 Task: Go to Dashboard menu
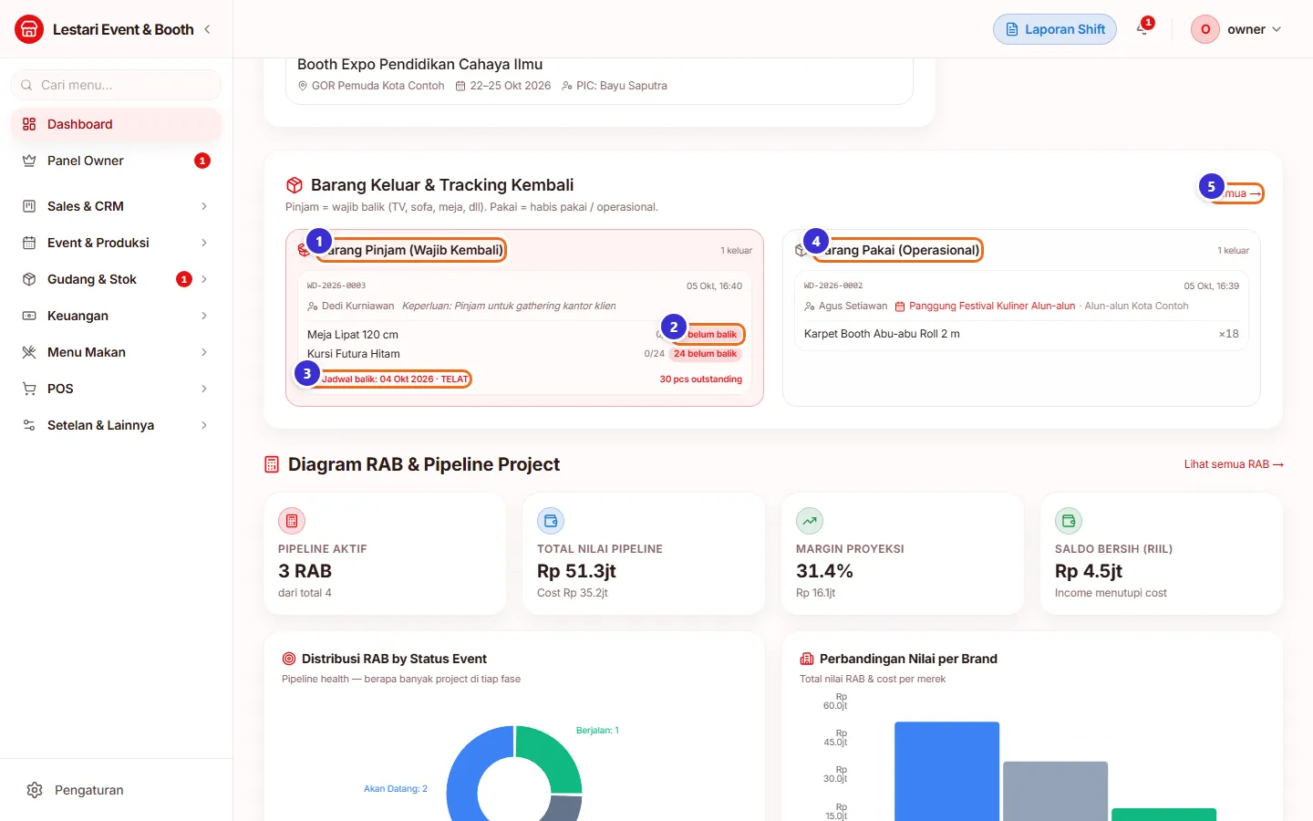click(x=117, y=124)
